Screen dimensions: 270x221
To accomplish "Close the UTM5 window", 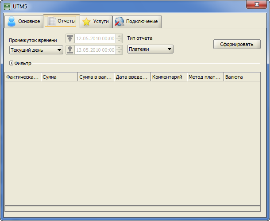I will pos(256,5).
